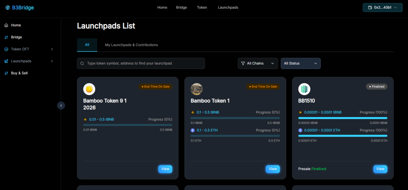Open Token in the top navigation
The image size is (408, 190).
[x=202, y=8]
